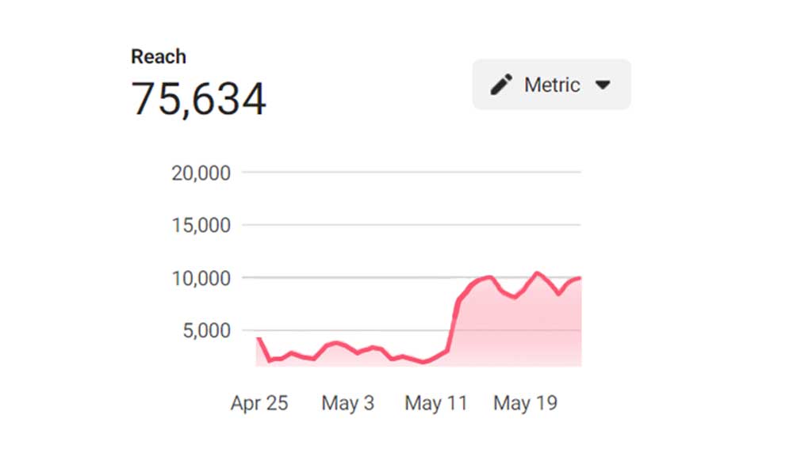Expand the Metric dropdown arrow
The height and width of the screenshot is (472, 793).
pyautogui.click(x=603, y=85)
